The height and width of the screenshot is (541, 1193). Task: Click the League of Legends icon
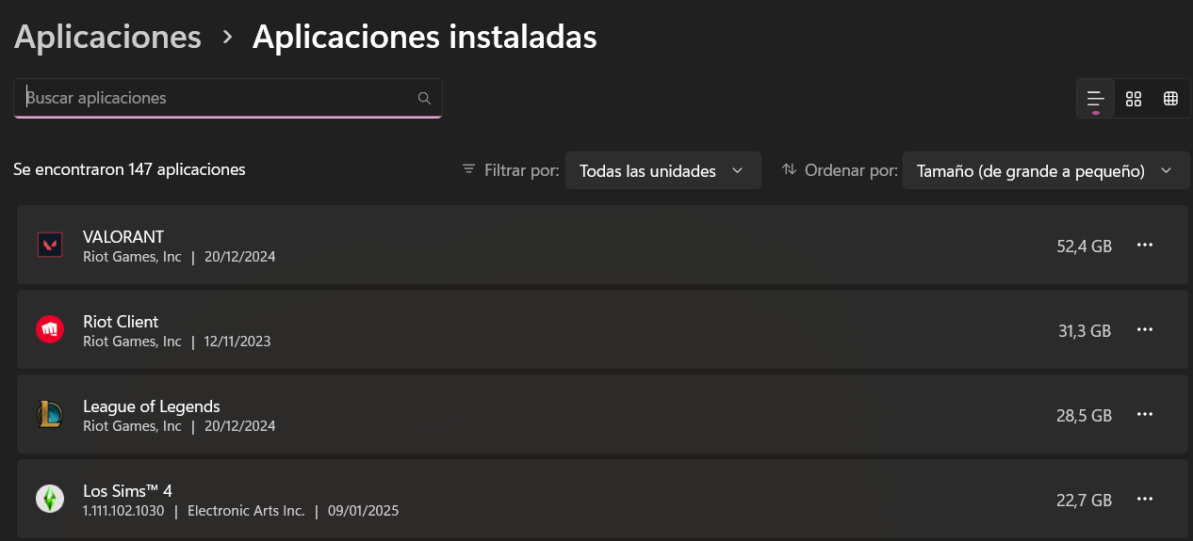(50, 414)
